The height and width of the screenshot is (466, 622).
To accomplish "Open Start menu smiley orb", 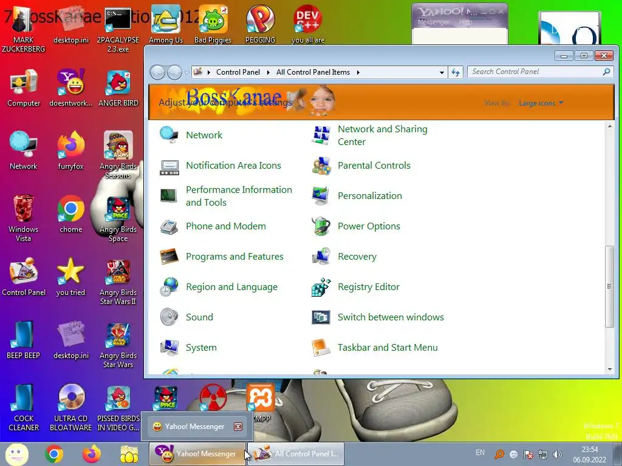I will [16, 454].
